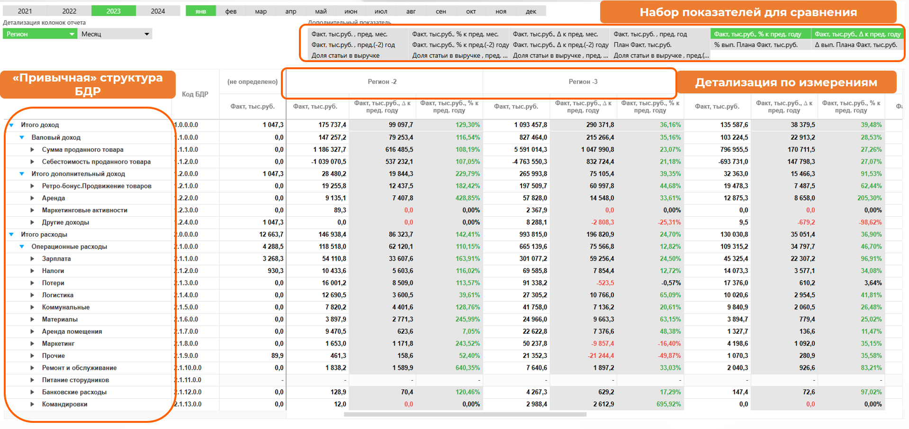Click the horizontal table scrollbar
909x429 pixels.
pos(465,415)
